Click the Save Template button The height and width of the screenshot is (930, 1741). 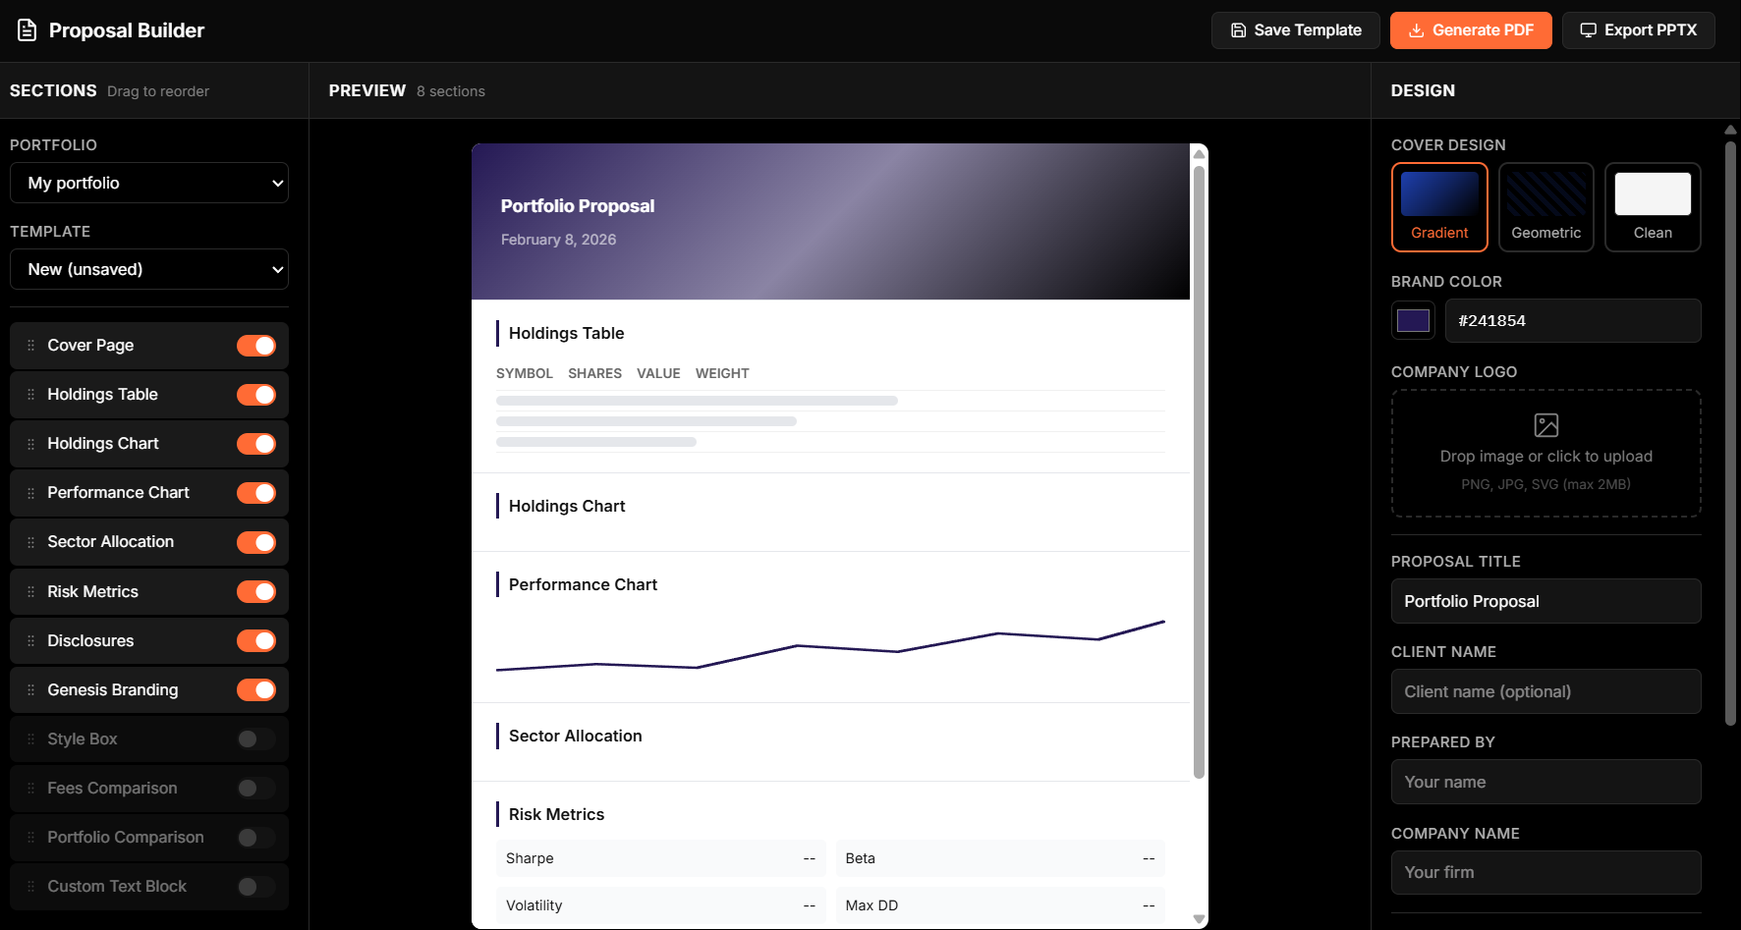(x=1295, y=30)
